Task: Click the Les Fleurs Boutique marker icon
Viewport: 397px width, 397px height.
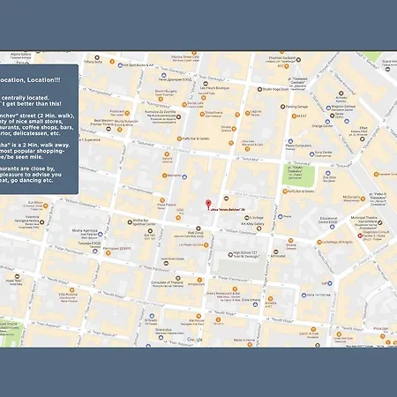Action: point(206,84)
